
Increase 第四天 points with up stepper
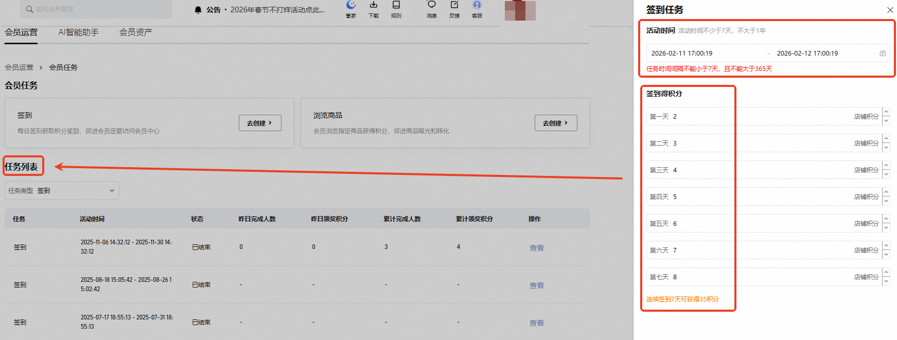click(x=886, y=192)
